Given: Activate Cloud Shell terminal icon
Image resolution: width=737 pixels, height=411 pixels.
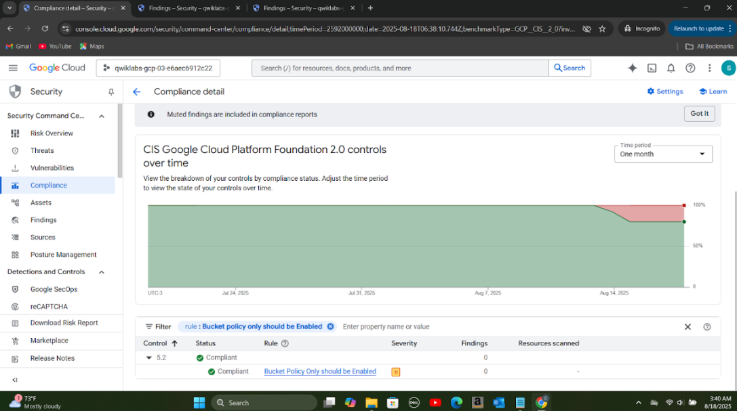Looking at the screenshot, I should (x=652, y=68).
